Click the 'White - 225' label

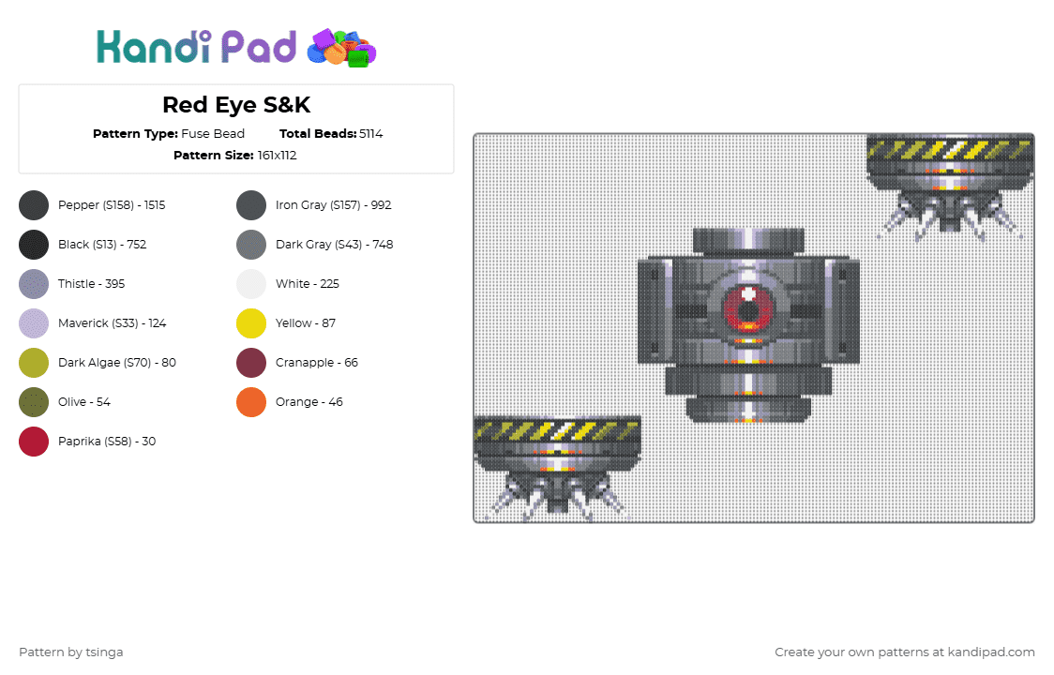(x=308, y=284)
